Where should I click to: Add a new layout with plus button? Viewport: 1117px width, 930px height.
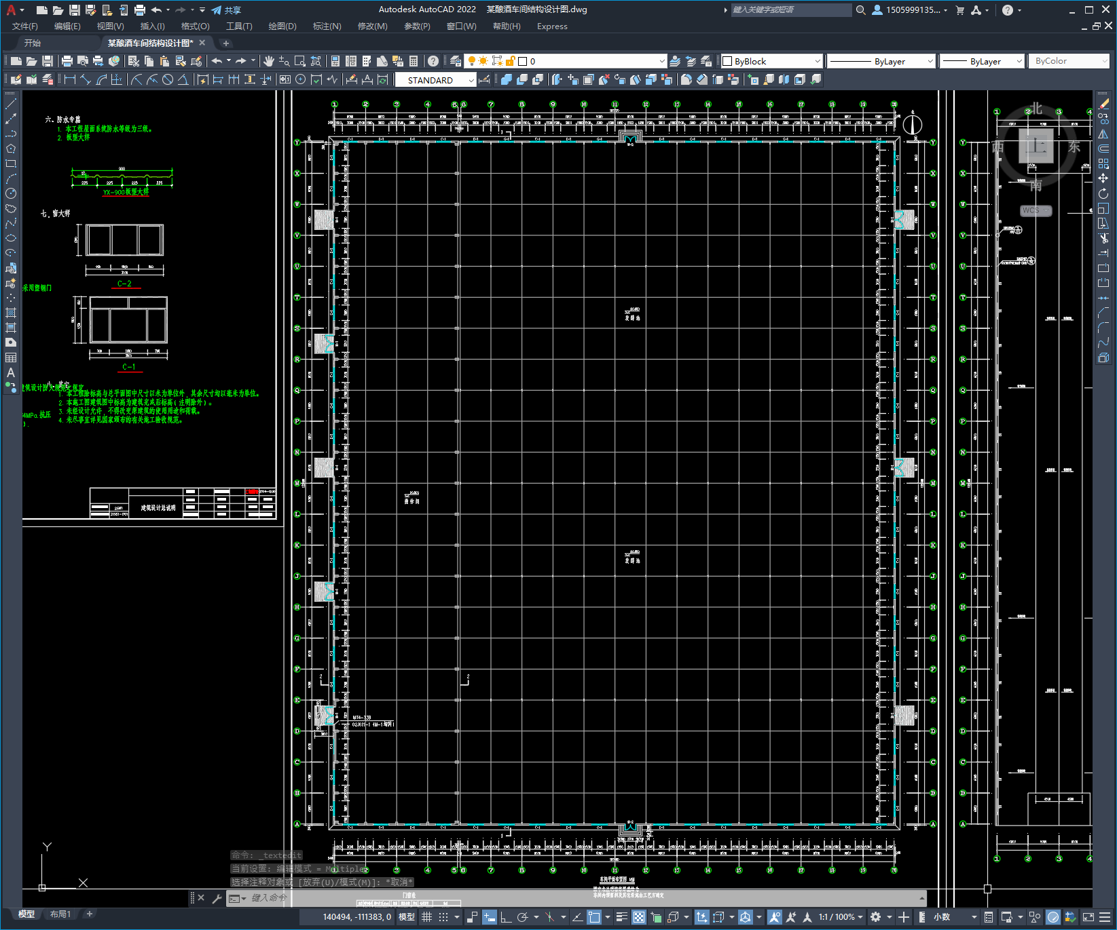(89, 914)
